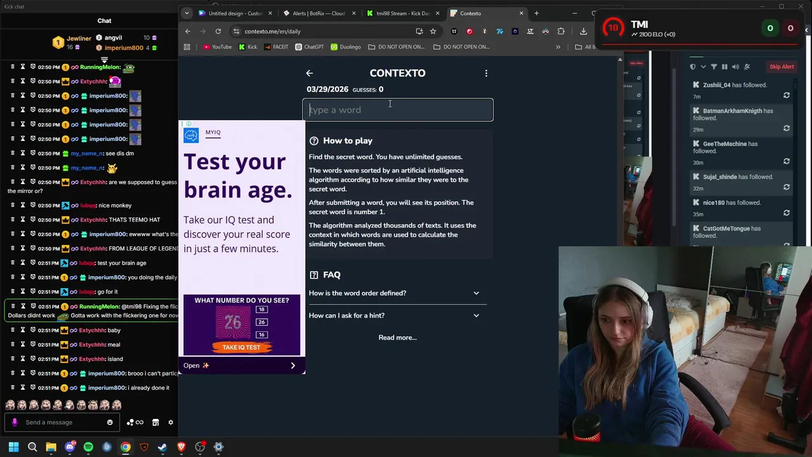Screen dimensions: 812x457
Task: Open the Contexto three-dot options menu
Action: point(486,73)
